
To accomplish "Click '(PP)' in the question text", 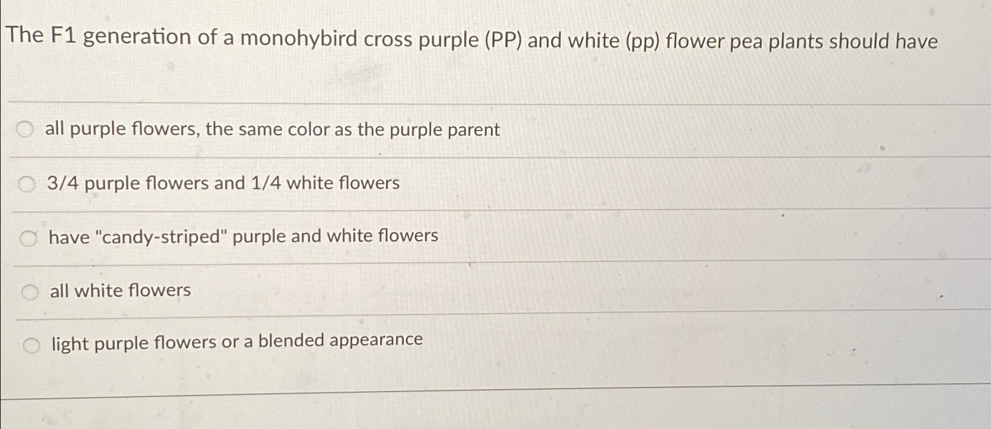I will coord(501,40).
